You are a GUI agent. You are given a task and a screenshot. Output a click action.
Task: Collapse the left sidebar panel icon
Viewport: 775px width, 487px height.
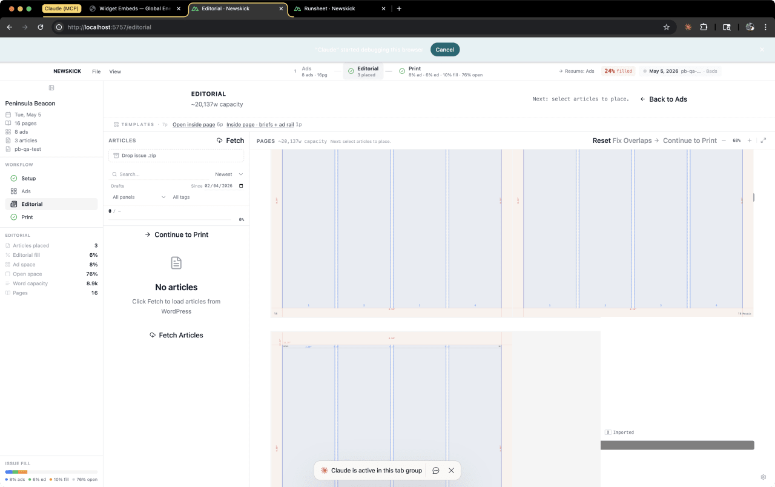pyautogui.click(x=51, y=88)
